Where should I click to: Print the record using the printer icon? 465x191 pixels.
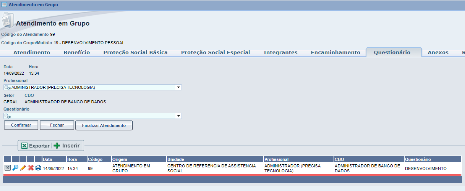point(38,168)
